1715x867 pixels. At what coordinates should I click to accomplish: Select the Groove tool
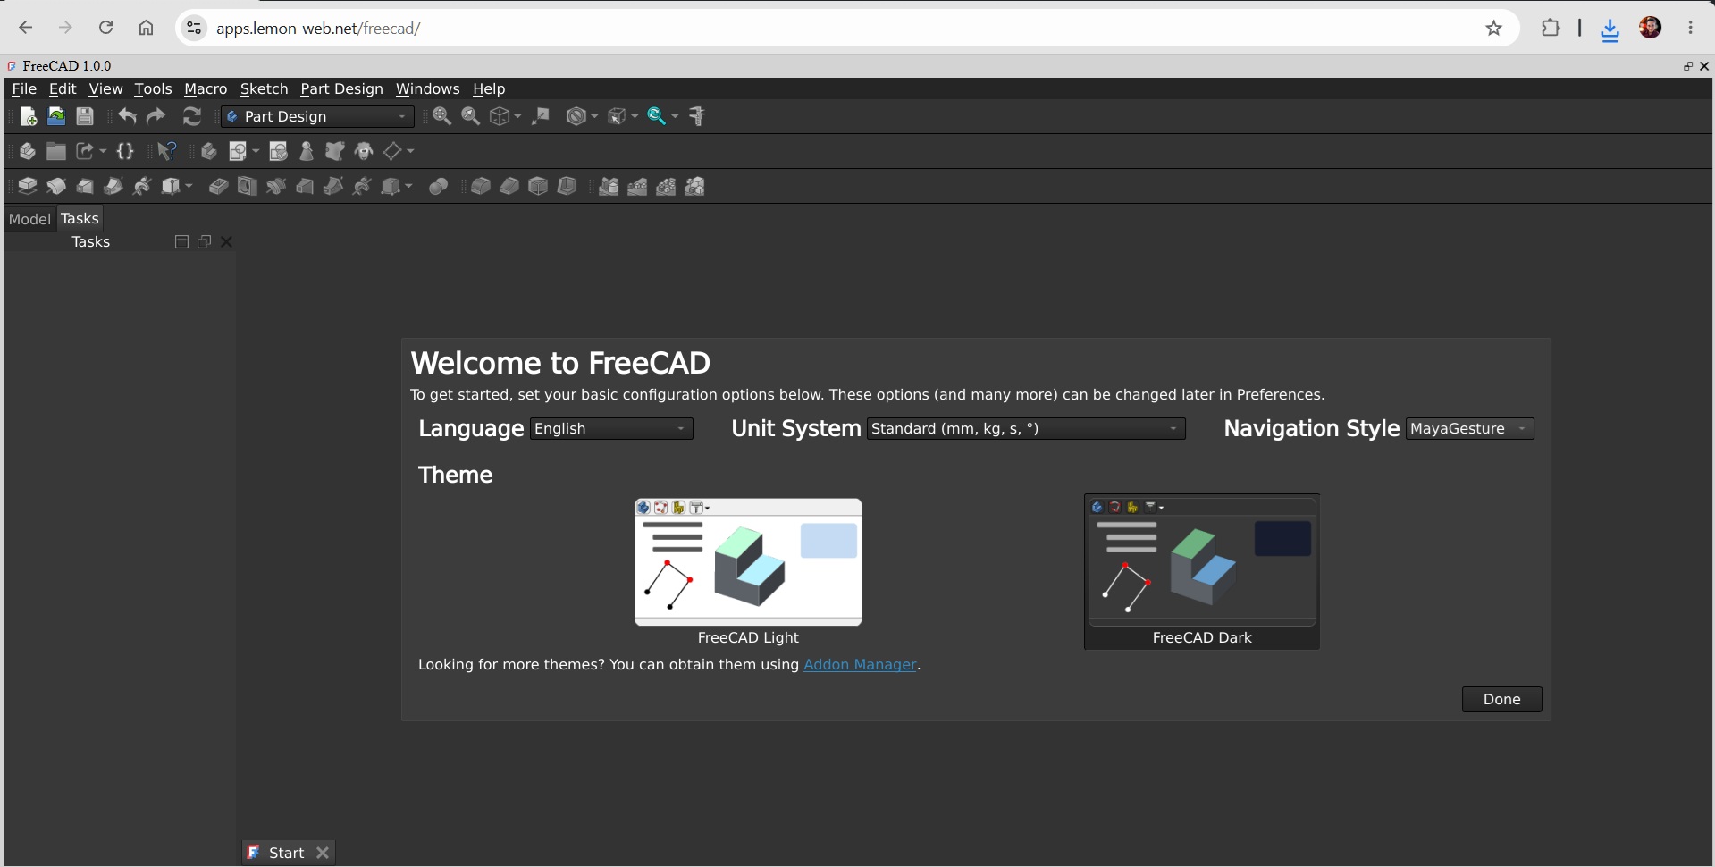[x=276, y=186]
